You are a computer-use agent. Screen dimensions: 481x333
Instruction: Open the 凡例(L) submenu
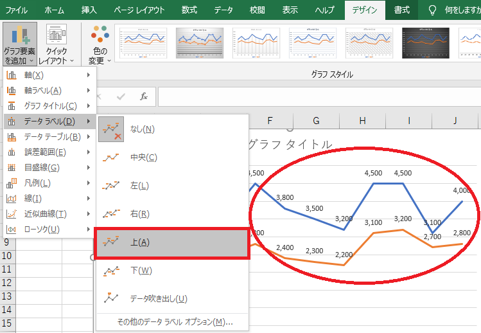[x=49, y=183]
